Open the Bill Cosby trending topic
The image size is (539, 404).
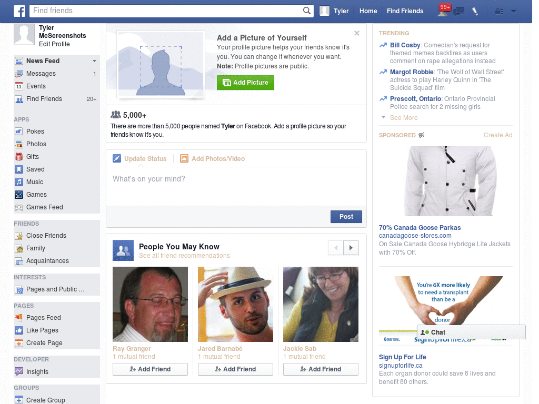pos(405,45)
